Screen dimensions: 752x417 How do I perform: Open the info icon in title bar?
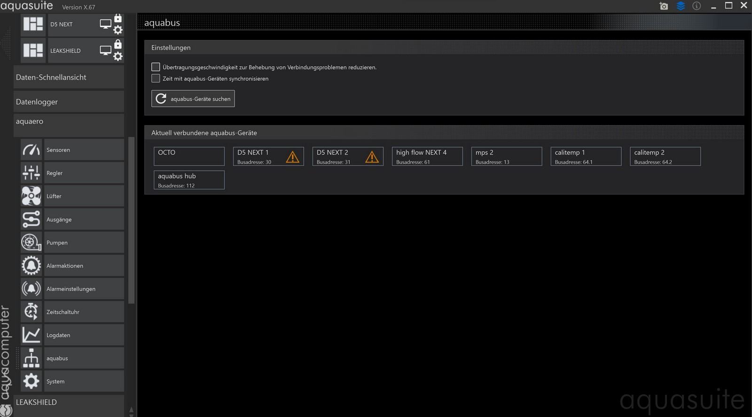pos(697,6)
